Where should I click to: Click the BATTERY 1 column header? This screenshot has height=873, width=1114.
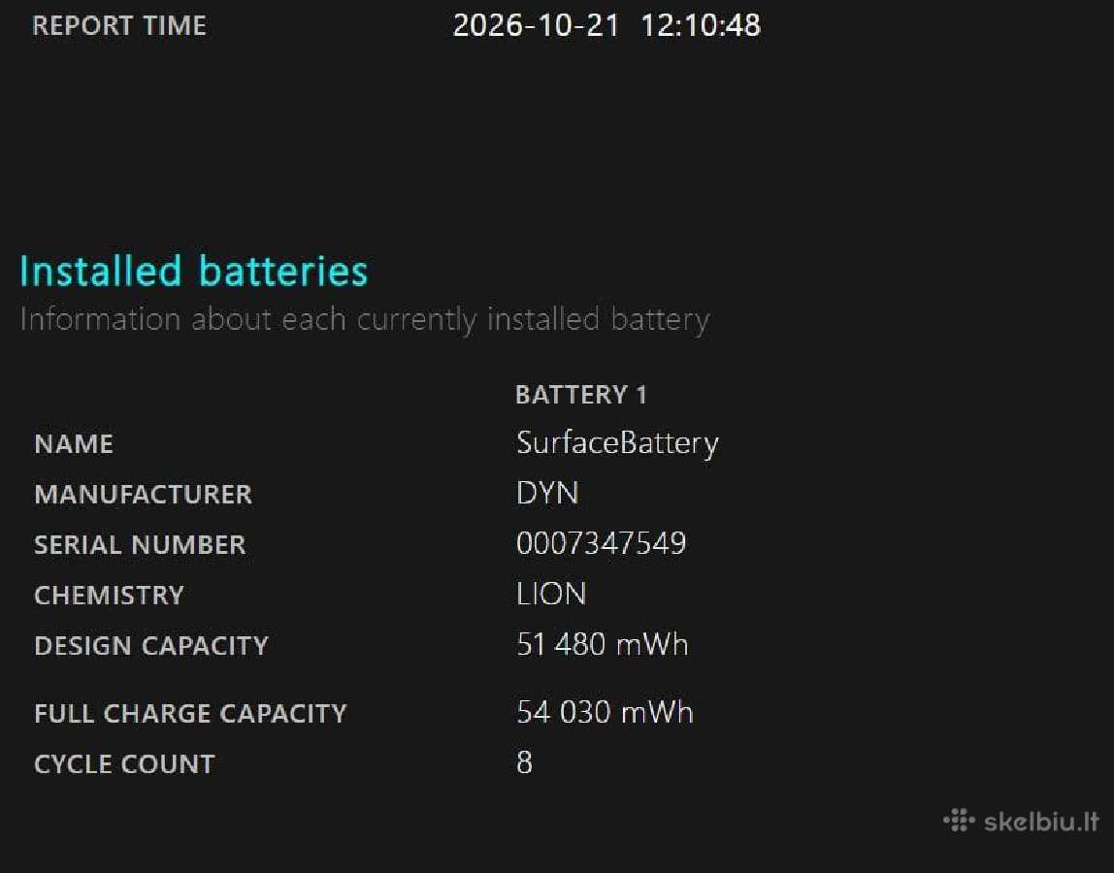coord(581,394)
